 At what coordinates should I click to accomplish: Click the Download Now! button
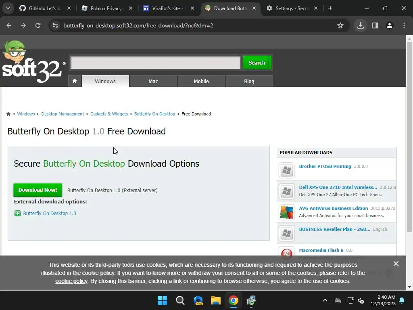pyautogui.click(x=38, y=190)
